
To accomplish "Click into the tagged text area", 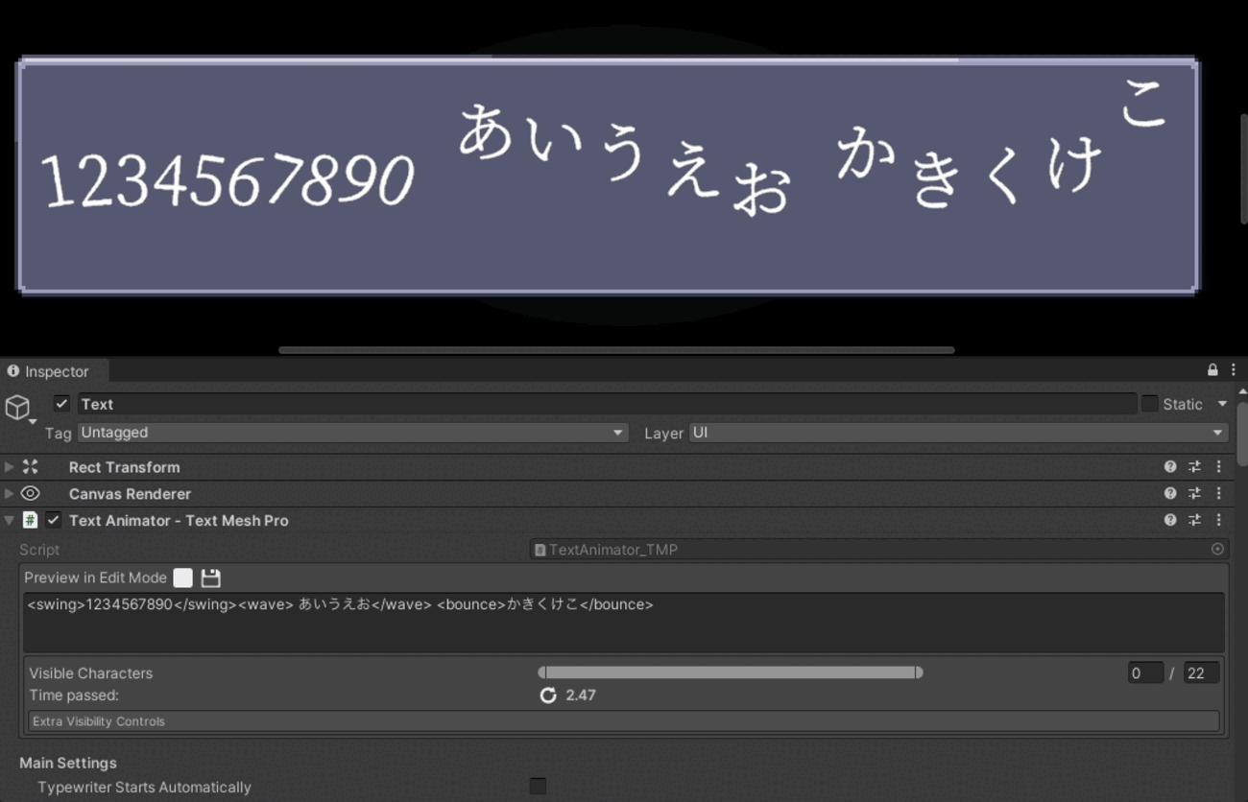I will (x=624, y=623).
